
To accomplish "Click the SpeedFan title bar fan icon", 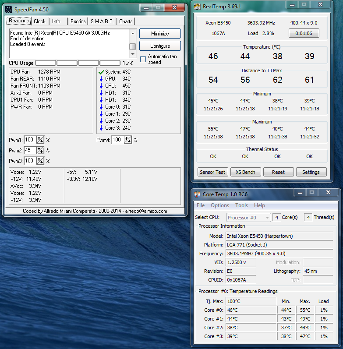I will [x=9, y=9].
